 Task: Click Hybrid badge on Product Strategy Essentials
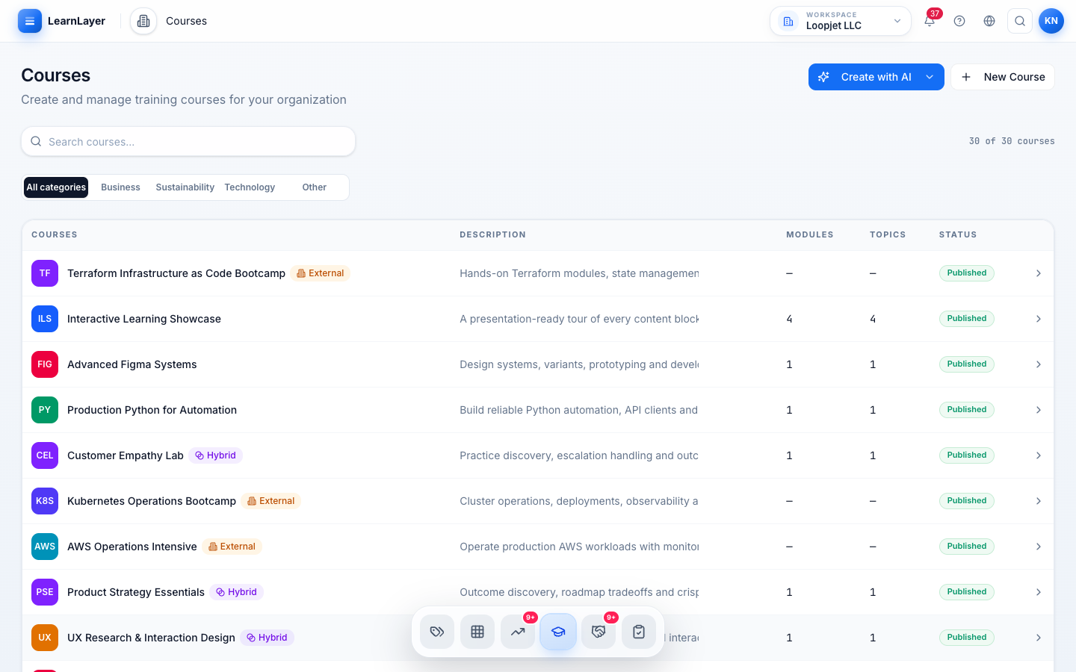pyautogui.click(x=236, y=592)
